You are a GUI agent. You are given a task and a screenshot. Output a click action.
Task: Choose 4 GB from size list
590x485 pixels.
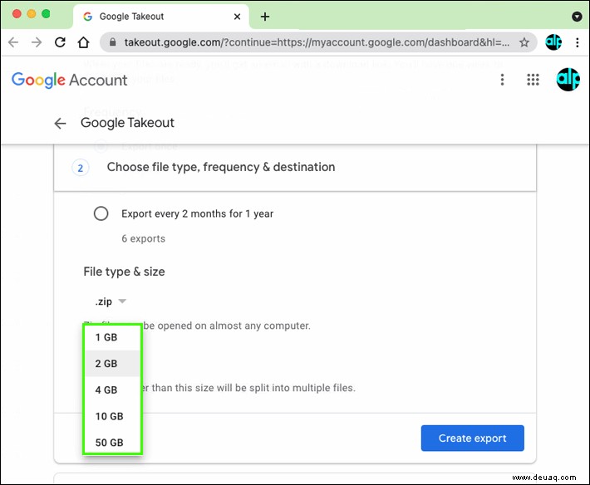(x=112, y=389)
